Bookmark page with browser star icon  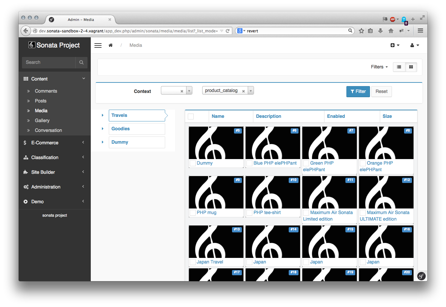point(361,31)
